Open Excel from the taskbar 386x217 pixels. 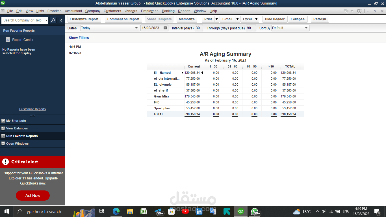click(x=144, y=211)
